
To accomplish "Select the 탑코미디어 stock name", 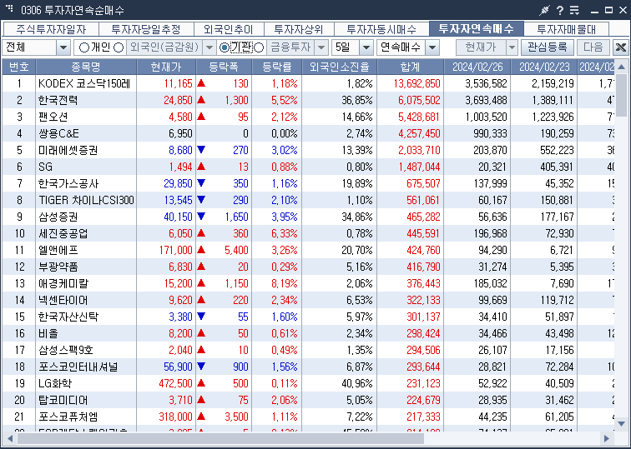I will [x=63, y=400].
